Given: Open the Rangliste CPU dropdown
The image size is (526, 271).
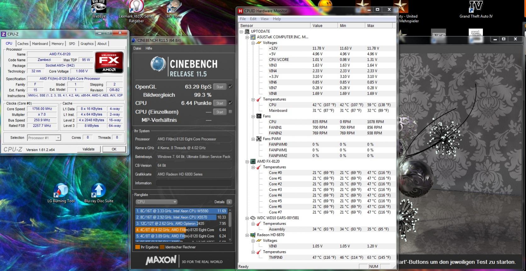Looking at the screenshot, I should pos(156,202).
